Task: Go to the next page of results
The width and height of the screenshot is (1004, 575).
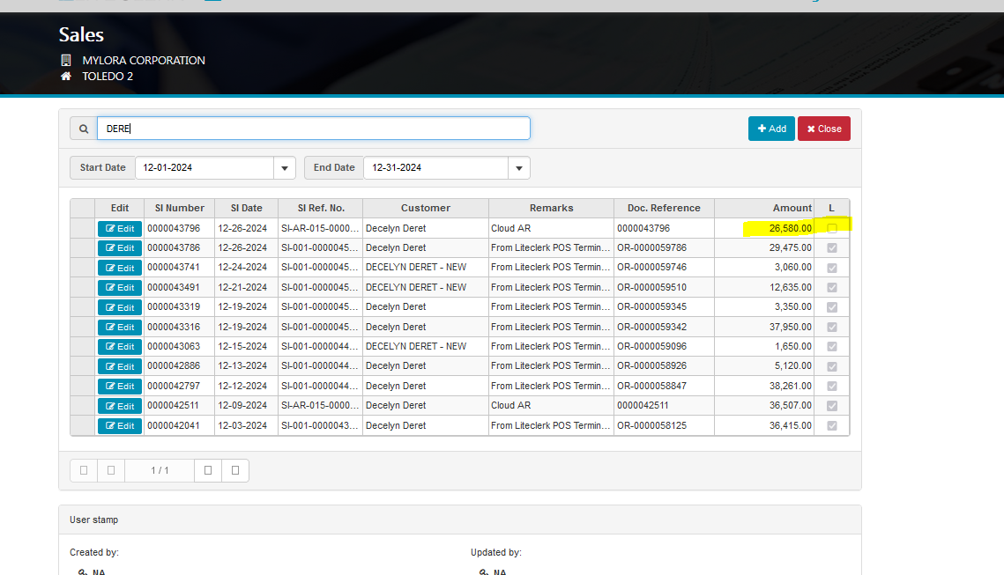Action: coord(208,470)
